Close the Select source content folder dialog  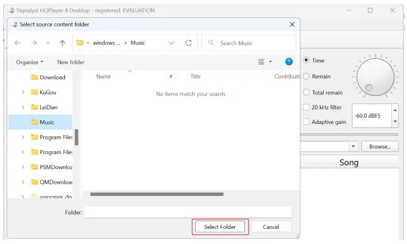click(x=292, y=25)
